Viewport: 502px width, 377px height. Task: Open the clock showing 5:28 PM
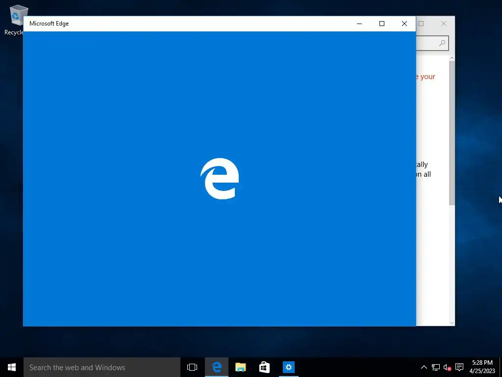click(x=482, y=367)
